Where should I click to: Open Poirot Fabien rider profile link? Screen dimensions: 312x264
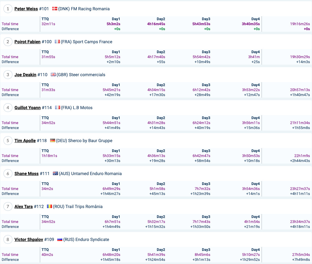point(27,42)
